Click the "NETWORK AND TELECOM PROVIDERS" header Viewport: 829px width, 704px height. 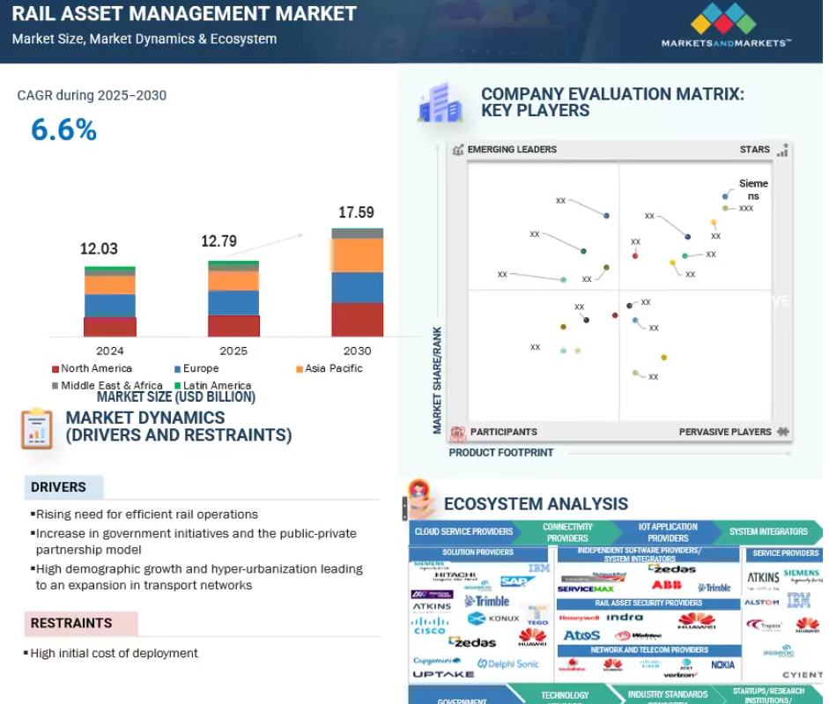[x=649, y=650]
